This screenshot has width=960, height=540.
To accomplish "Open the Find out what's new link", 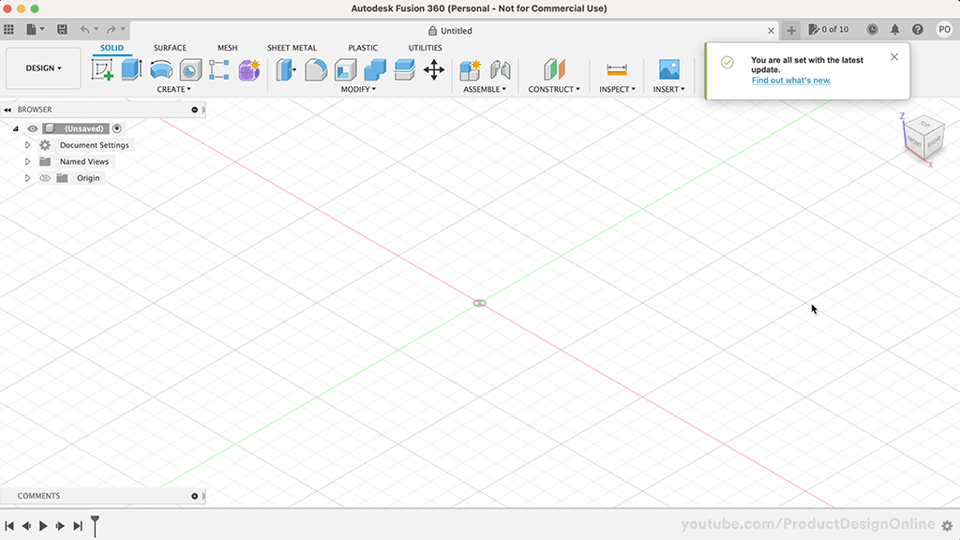I will pos(791,81).
